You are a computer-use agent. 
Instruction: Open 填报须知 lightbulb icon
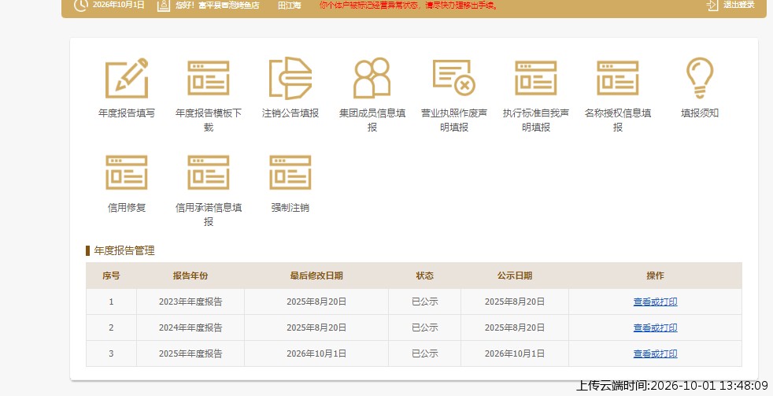pyautogui.click(x=700, y=78)
